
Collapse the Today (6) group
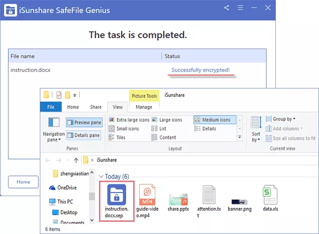(x=101, y=176)
